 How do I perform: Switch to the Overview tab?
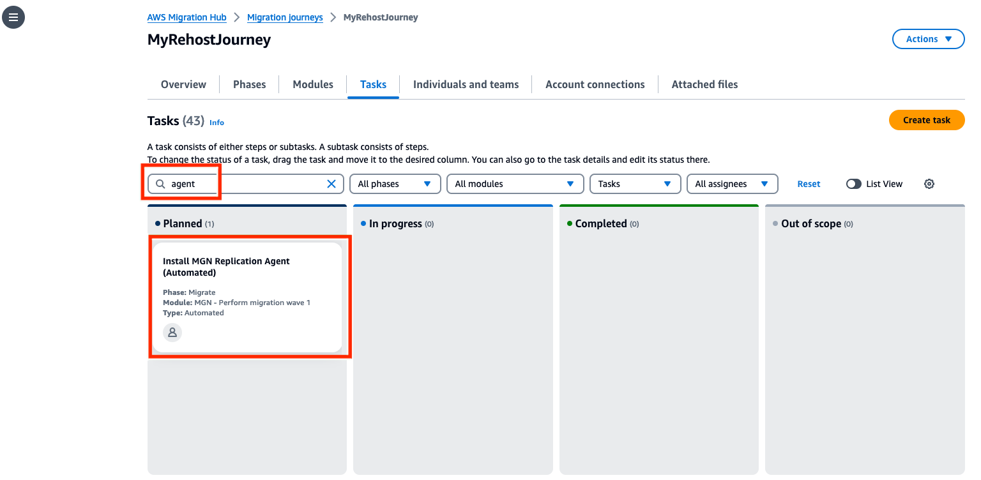[x=183, y=84]
